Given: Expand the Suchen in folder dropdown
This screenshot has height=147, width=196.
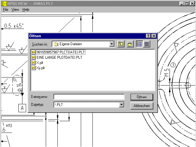Looking at the screenshot, I should point(112,44).
